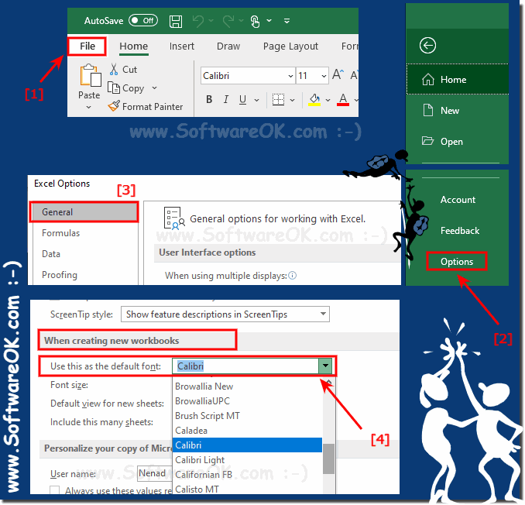The width and height of the screenshot is (525, 505).
Task: Expand the Copy dropdown arrow
Action: tap(154, 88)
